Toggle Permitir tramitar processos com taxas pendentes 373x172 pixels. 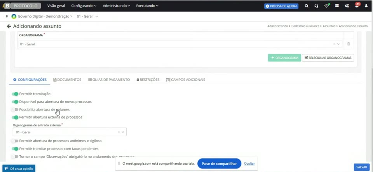pos(15,149)
